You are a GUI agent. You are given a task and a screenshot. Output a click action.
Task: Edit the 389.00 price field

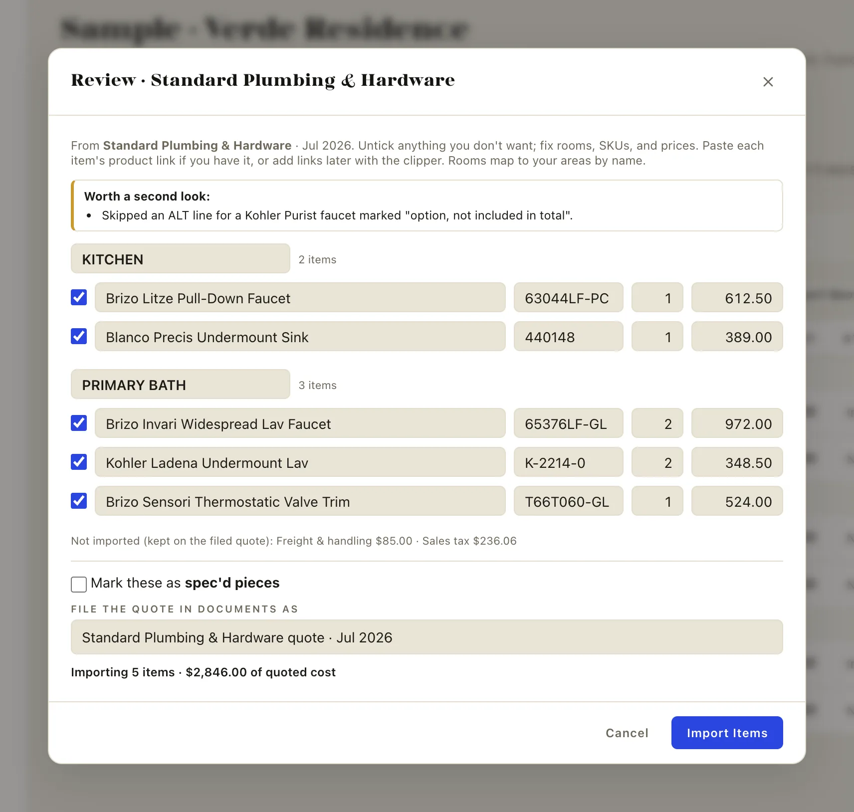(737, 337)
